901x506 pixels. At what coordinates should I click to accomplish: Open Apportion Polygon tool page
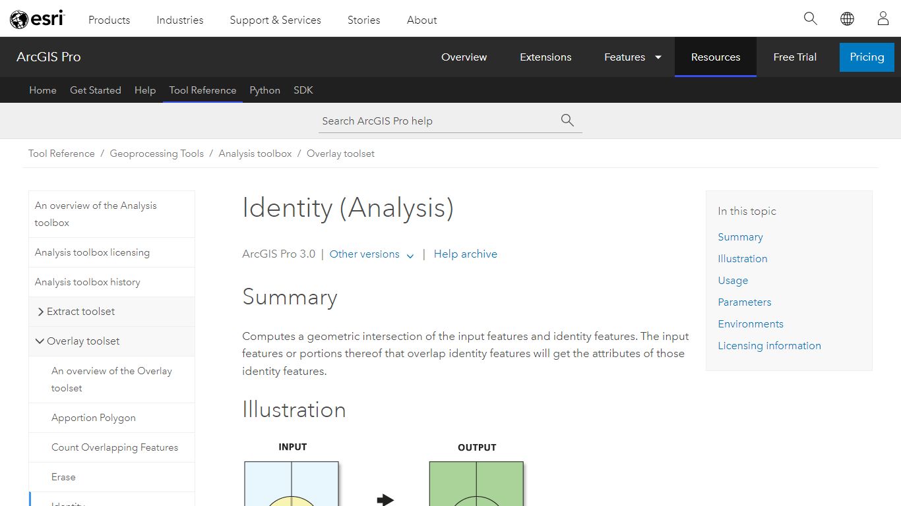pos(111,418)
